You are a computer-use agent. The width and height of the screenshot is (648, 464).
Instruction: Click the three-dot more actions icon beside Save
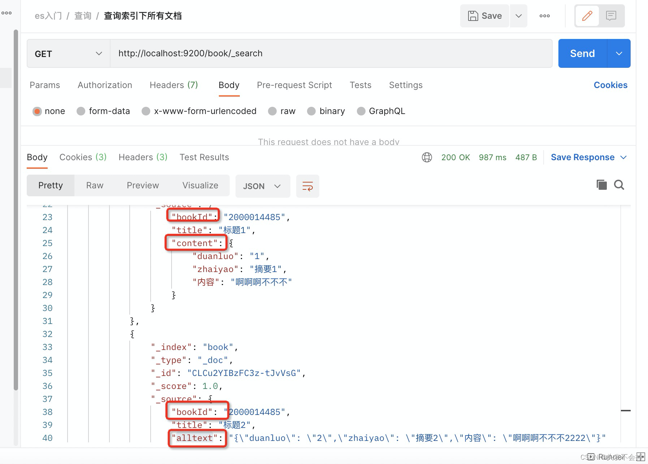pos(544,16)
